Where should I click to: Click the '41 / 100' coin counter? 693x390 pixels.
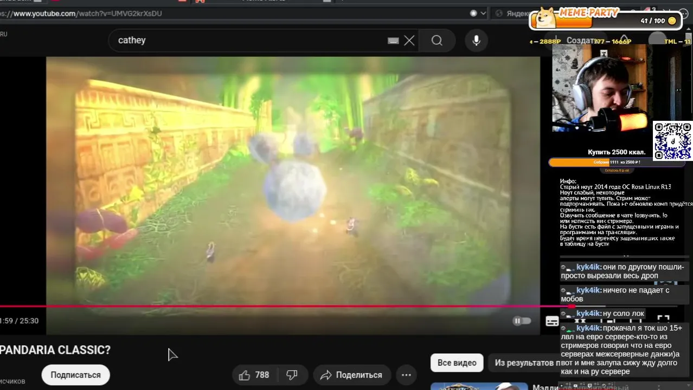point(658,21)
